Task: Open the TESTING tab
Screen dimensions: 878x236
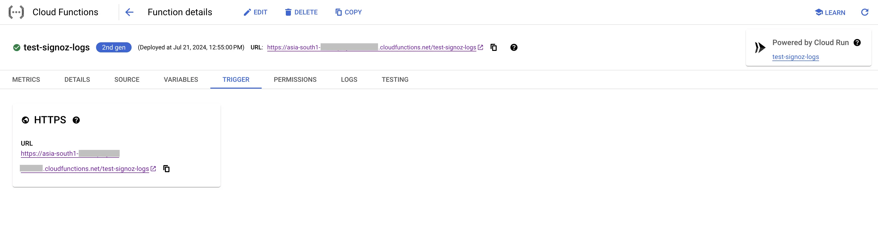Action: pos(395,80)
